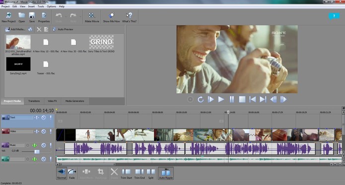
Task: Arm the Music track for recording
Action: (28, 145)
